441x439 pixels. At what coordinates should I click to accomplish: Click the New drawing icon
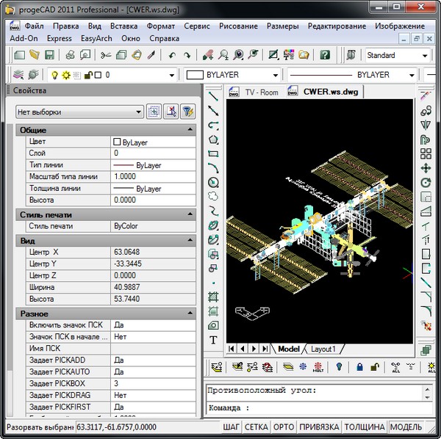click(19, 55)
